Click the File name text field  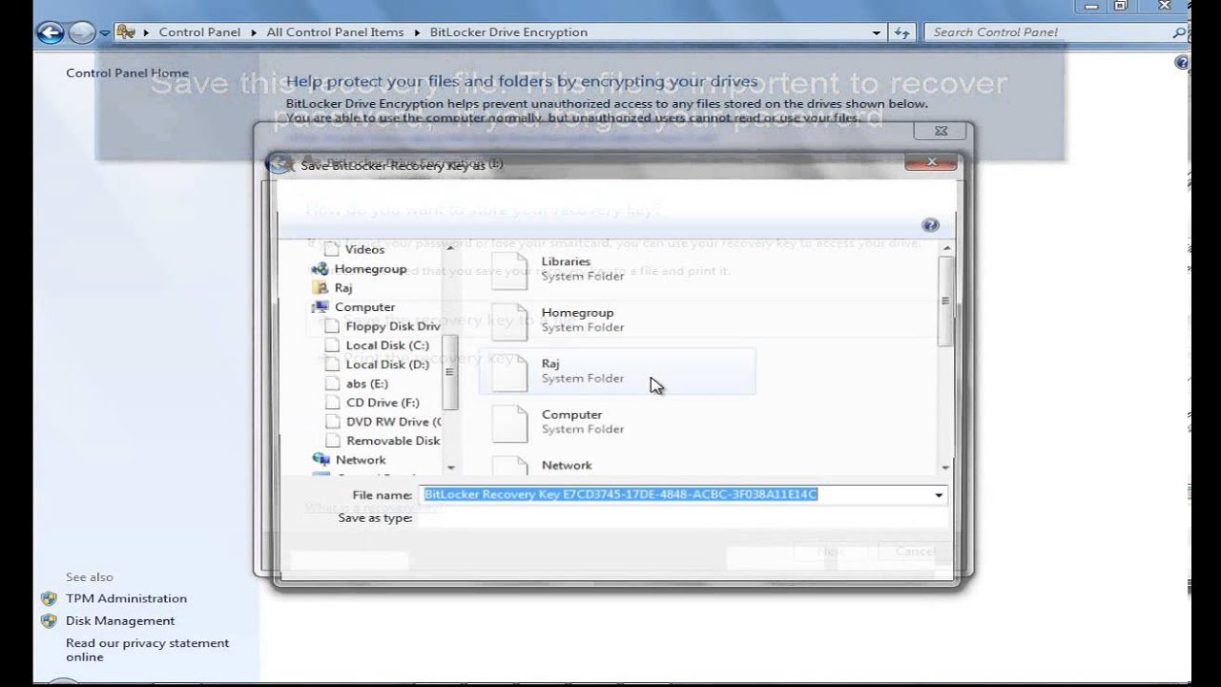click(x=674, y=495)
